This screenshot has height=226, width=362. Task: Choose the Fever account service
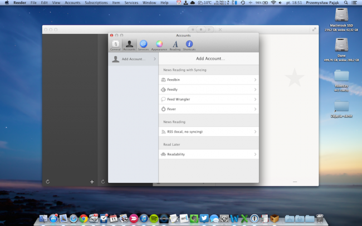click(209, 109)
